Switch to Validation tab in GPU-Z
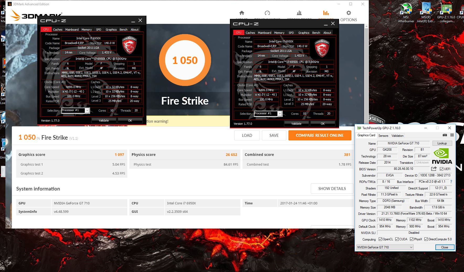Screen dimensions: 464x272 point(397,135)
